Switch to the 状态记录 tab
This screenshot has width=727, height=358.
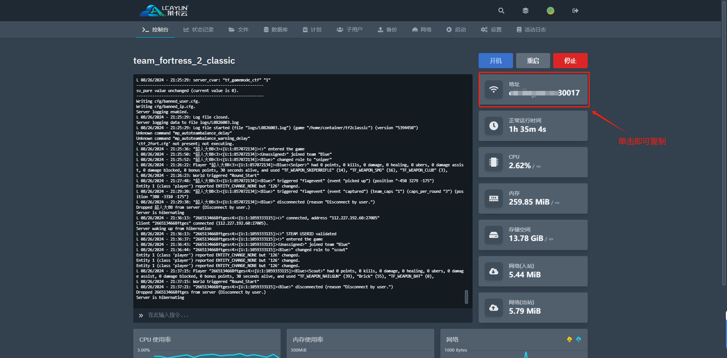198,30
